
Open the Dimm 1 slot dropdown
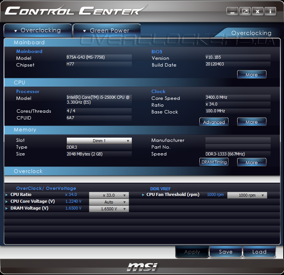click(99, 141)
